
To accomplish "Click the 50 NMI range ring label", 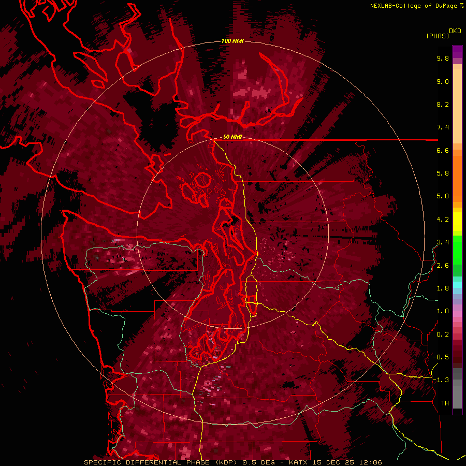I will 232,137.
